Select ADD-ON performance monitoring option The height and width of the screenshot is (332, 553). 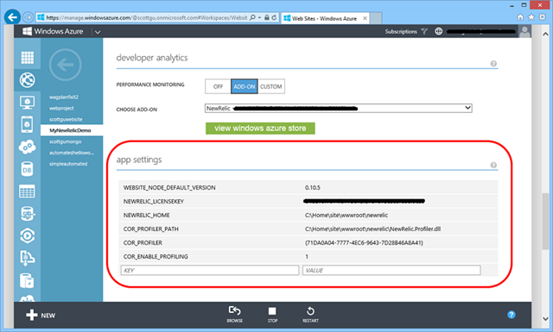coord(244,86)
